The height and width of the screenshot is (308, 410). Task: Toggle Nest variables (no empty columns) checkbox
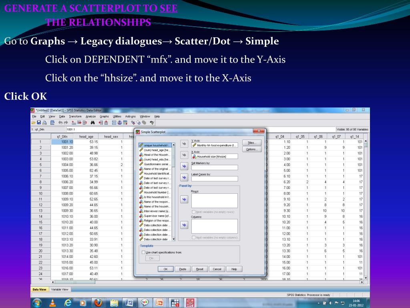193,237
